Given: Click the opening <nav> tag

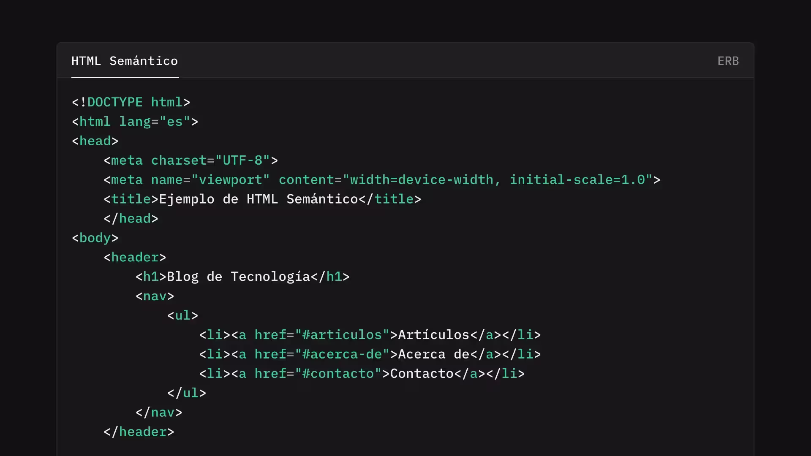Looking at the screenshot, I should pyautogui.click(x=155, y=296).
